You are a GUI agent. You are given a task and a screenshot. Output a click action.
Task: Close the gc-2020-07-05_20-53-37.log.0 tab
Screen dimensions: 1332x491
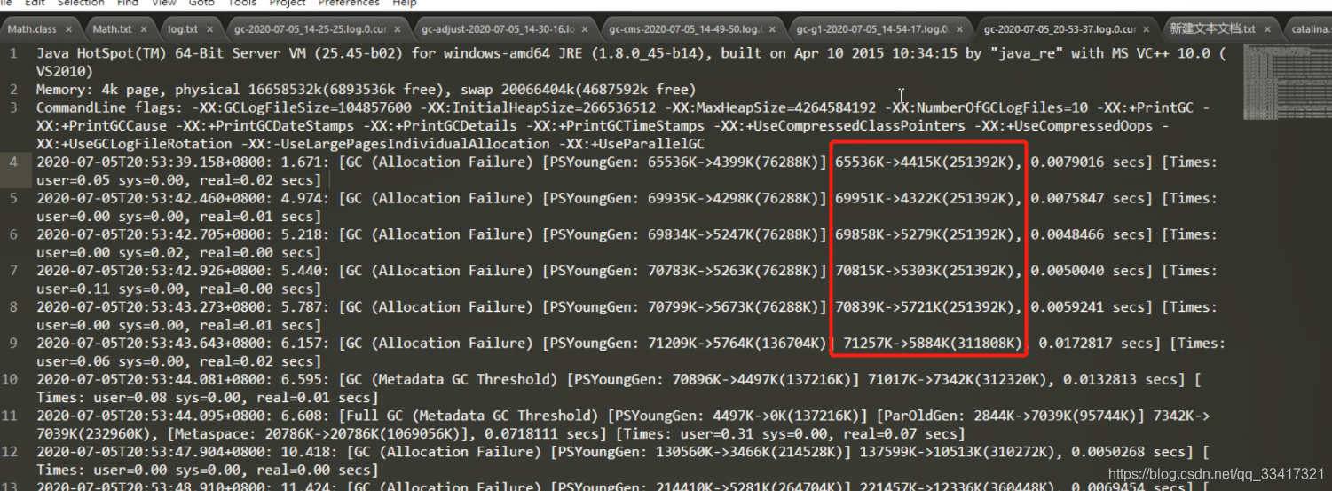pyautogui.click(x=1146, y=29)
